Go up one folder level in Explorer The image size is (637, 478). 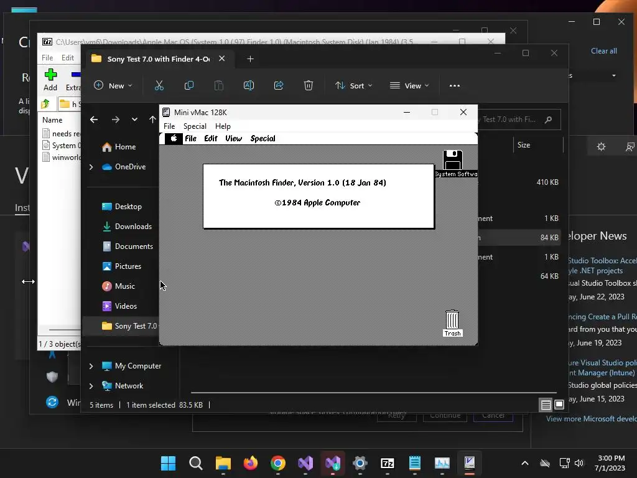[152, 119]
